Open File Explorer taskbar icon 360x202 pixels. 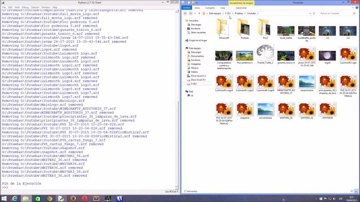coord(26,199)
